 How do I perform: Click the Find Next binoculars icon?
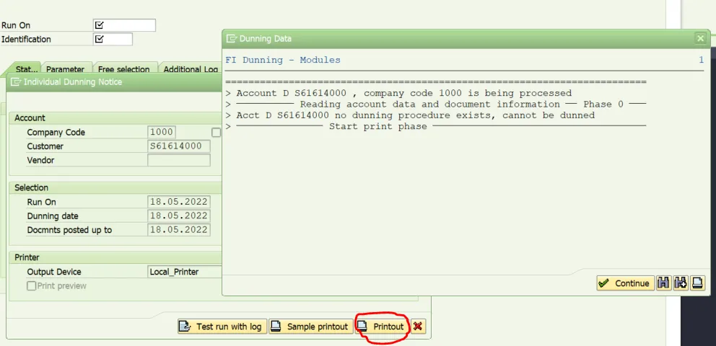681,283
